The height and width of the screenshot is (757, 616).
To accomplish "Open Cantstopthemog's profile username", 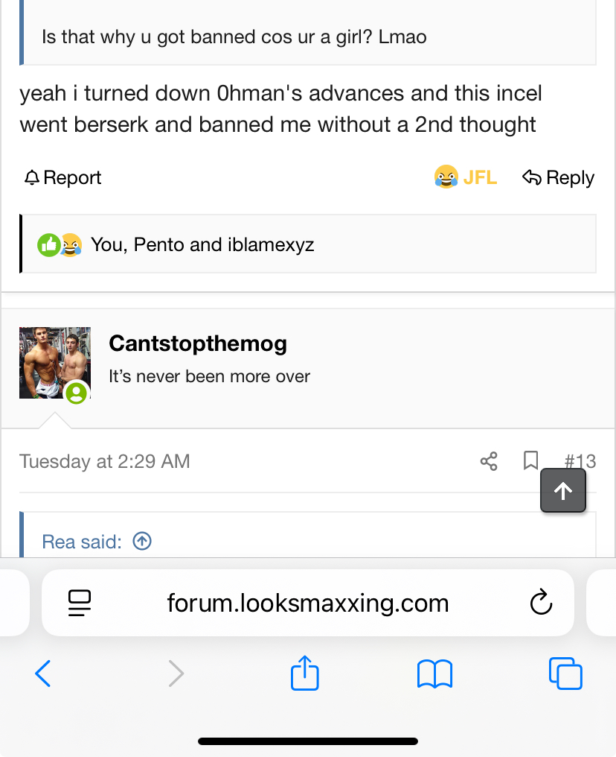I will pyautogui.click(x=198, y=343).
